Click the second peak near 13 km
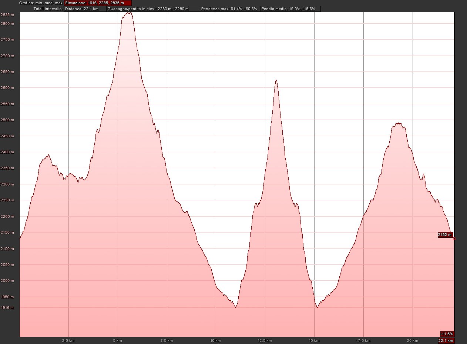 click(x=276, y=80)
